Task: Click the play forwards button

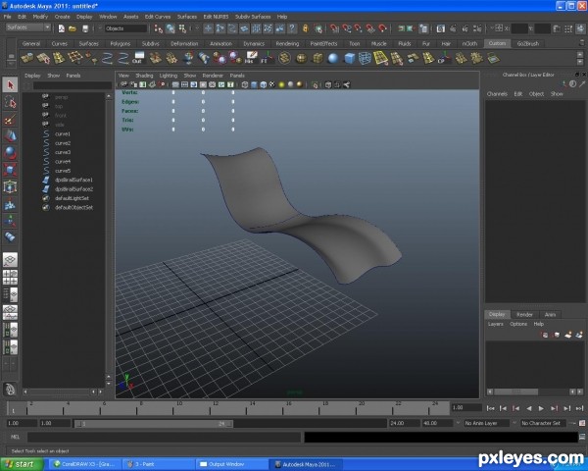Action: pos(541,408)
